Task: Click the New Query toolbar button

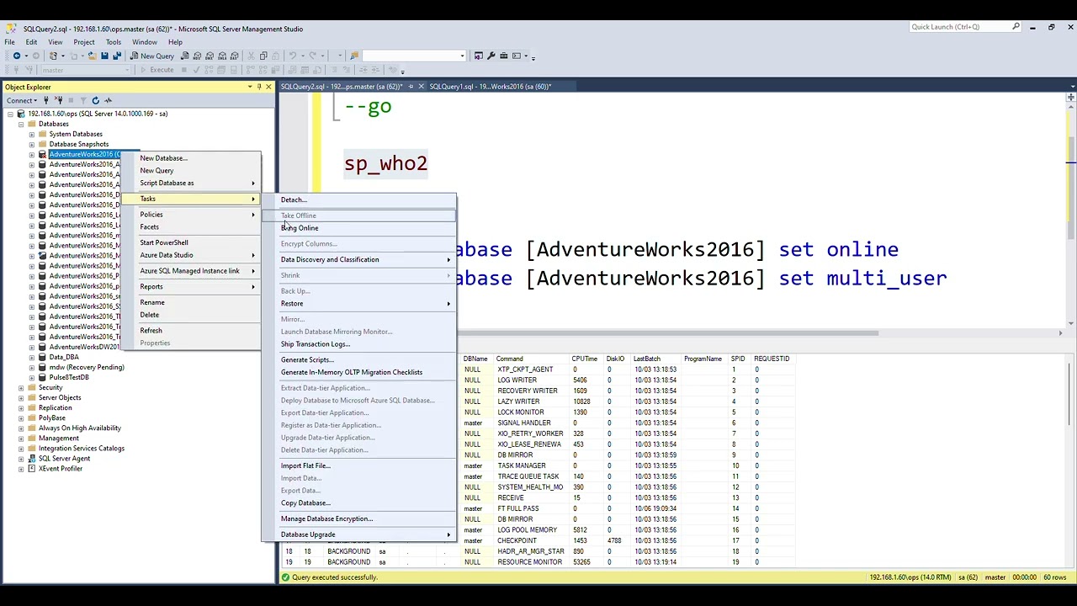Action: click(x=151, y=56)
